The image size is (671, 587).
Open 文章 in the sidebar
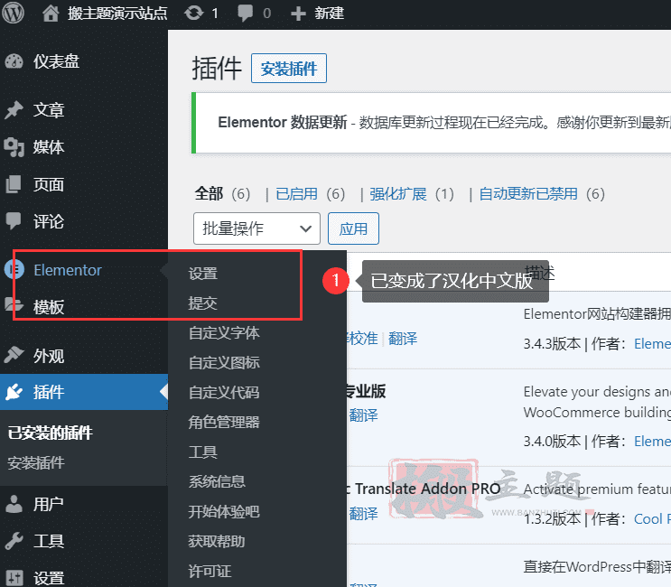coord(49,110)
